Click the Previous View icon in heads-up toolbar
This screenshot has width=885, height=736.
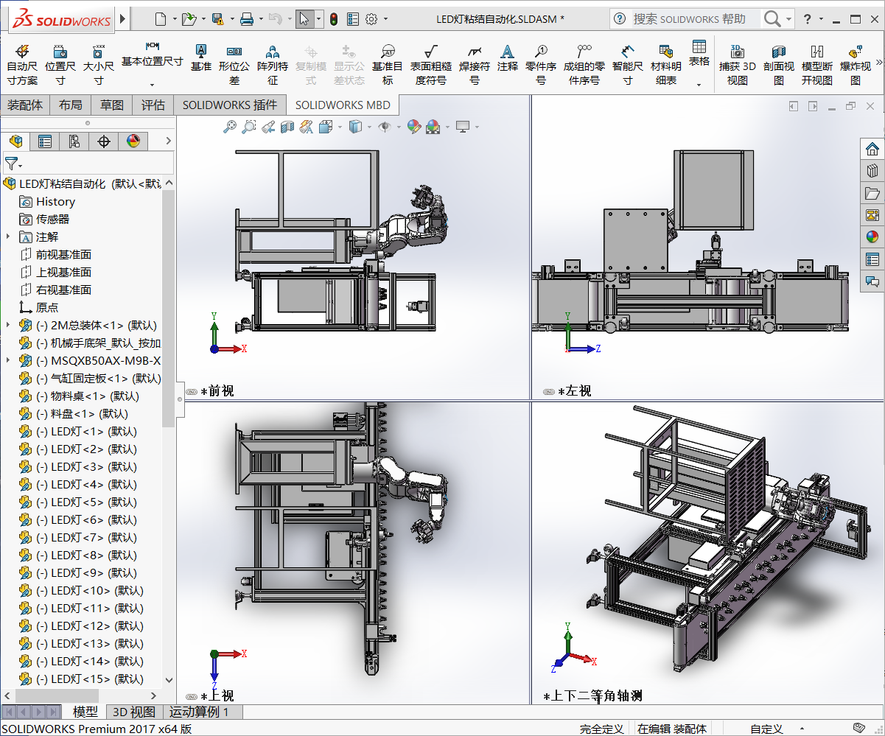click(x=268, y=127)
